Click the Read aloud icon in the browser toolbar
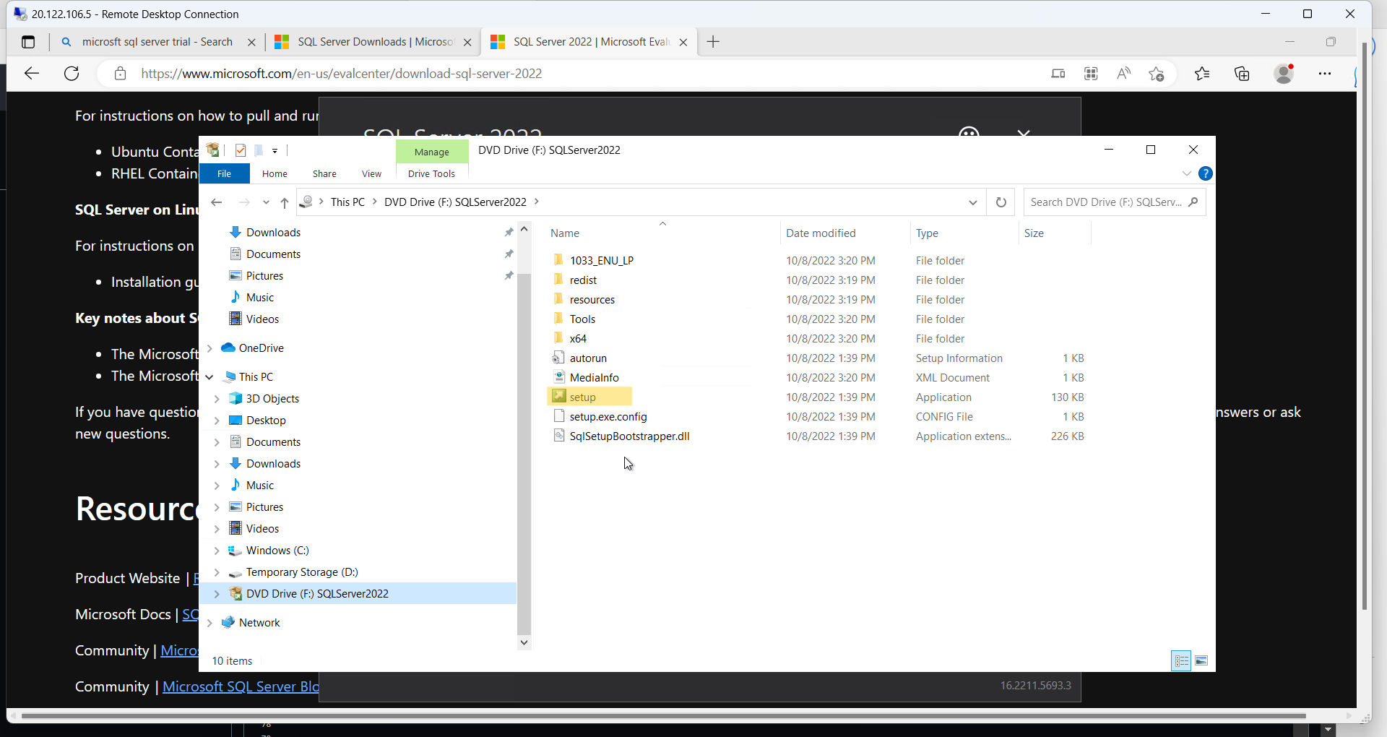Screen dimensions: 1387x737 (1123, 73)
